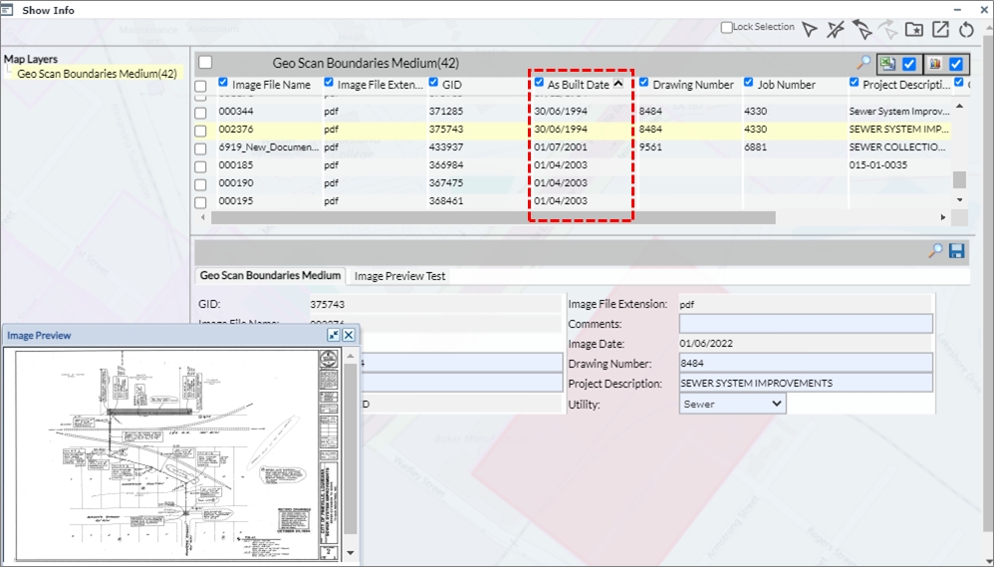Image resolution: width=994 pixels, height=567 pixels.
Task: Click the open in new window icon
Action: [x=939, y=30]
